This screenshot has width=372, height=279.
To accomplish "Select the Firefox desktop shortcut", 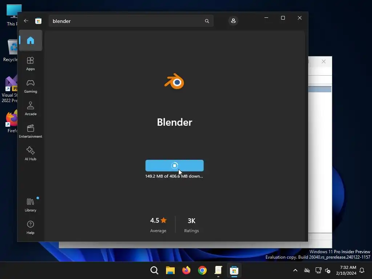I will [x=12, y=121].
